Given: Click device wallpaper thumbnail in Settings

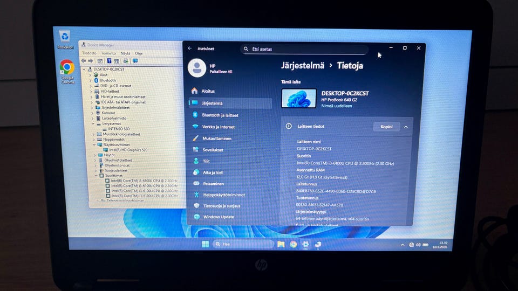Looking at the screenshot, I should click(x=298, y=98).
